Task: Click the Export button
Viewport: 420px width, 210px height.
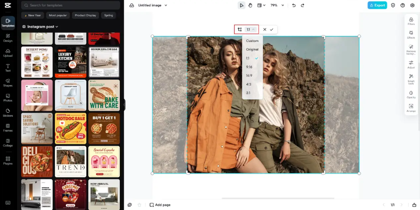Action: (377, 5)
